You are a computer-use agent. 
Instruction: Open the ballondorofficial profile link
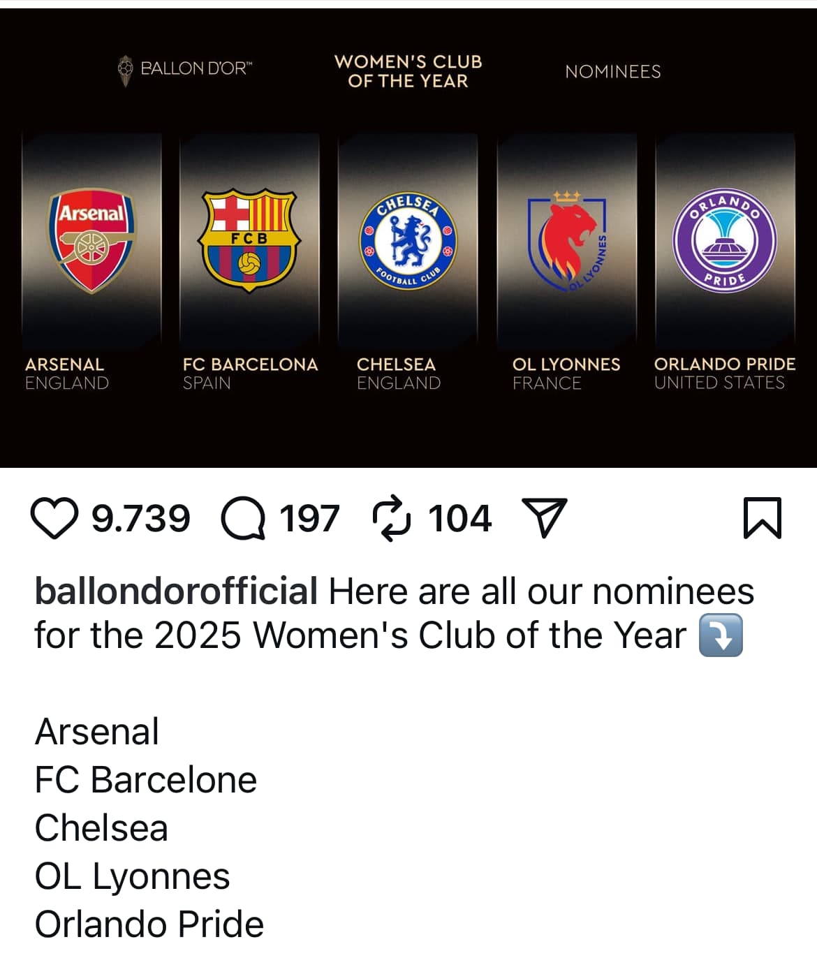(x=176, y=591)
